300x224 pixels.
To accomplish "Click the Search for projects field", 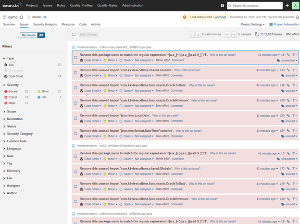I will [x=257, y=5].
